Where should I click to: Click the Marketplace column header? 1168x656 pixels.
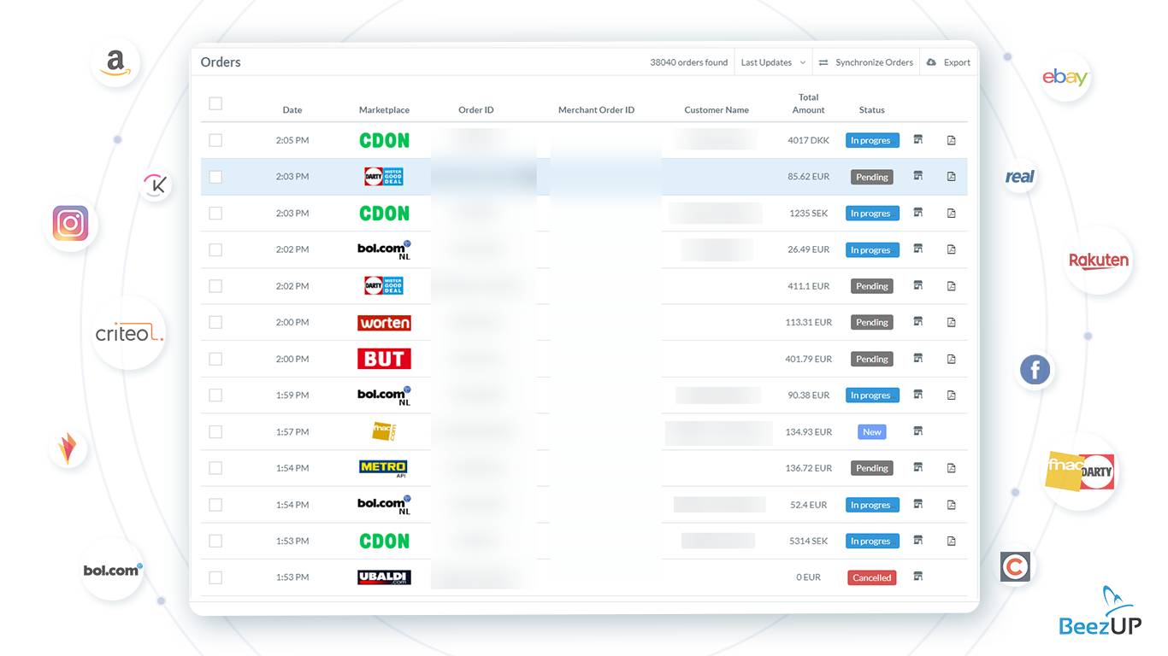(x=384, y=110)
